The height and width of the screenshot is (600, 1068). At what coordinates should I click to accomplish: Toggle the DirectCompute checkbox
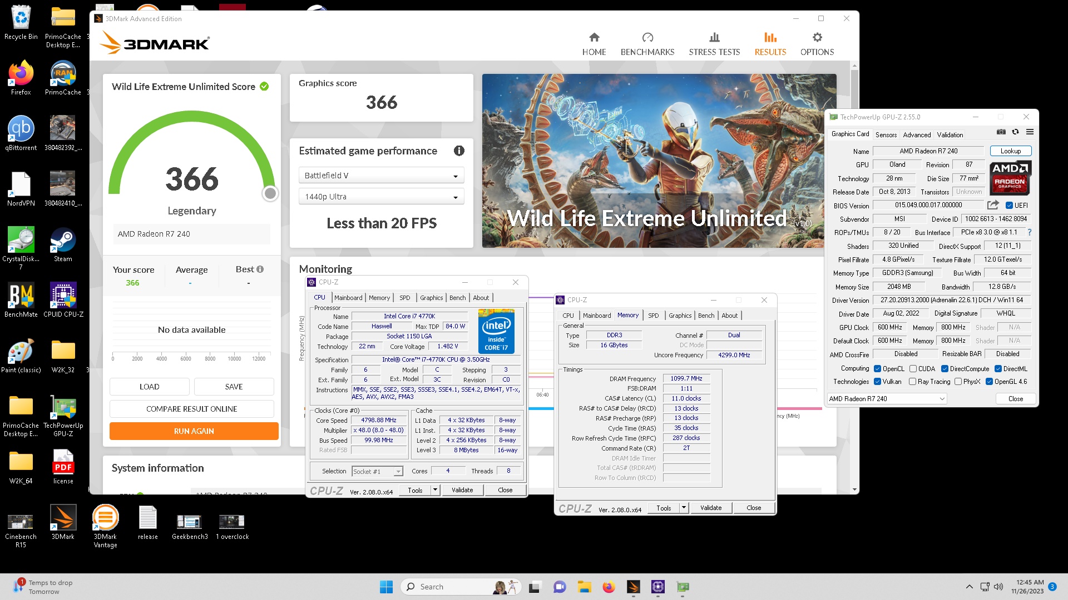click(945, 369)
